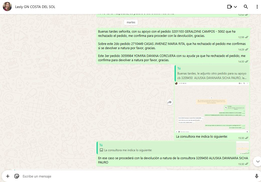Screen dimensions: 261x182
Task: Expand the video call options chevron
Action: pyautogui.click(x=235, y=7)
